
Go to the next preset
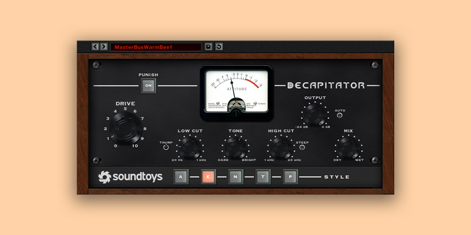pos(104,47)
